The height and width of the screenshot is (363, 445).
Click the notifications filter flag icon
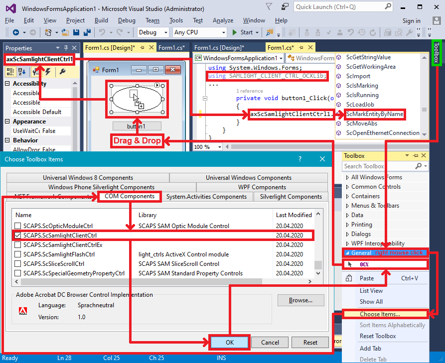click(269, 7)
